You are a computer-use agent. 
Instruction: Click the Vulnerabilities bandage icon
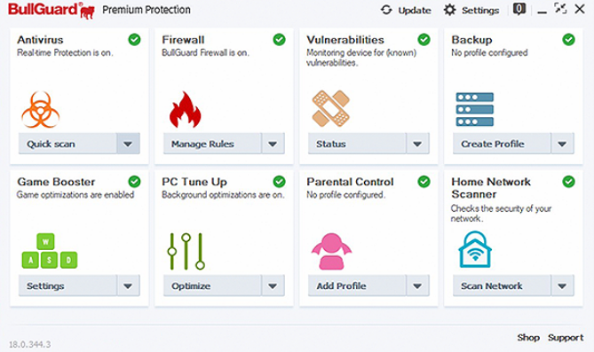(x=330, y=108)
